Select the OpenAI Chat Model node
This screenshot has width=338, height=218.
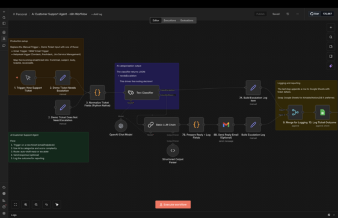click(121, 126)
